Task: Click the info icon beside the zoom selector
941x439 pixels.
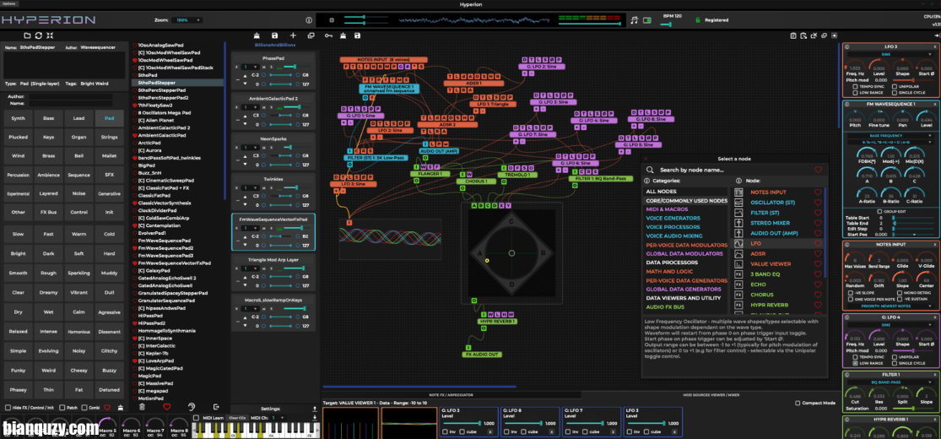Action: click(x=309, y=19)
